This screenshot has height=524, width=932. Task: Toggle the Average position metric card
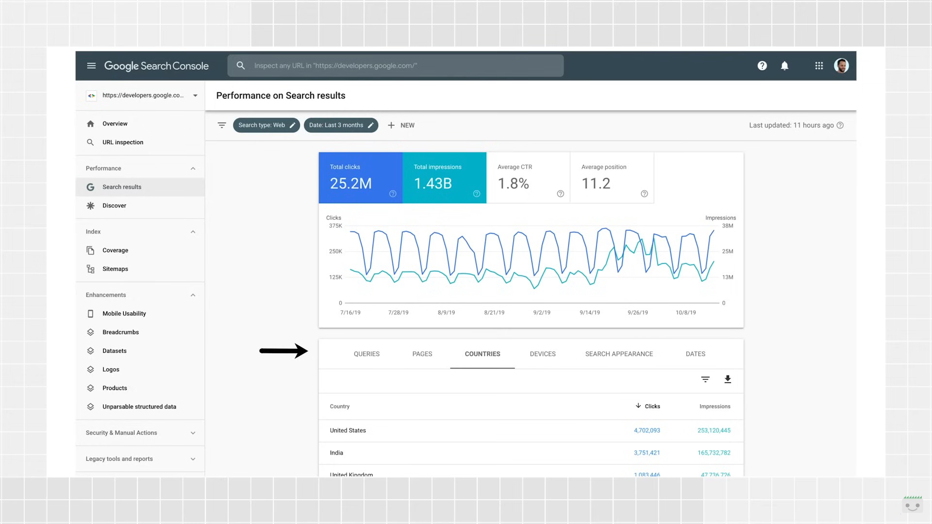(612, 178)
